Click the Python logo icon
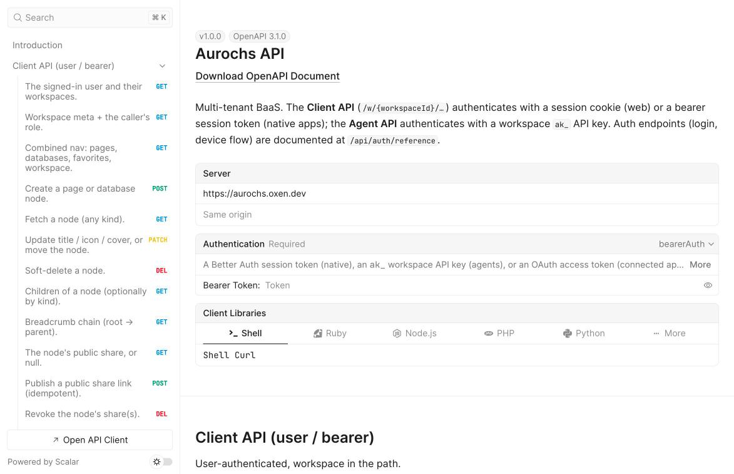Viewport: 734px width, 474px height. pyautogui.click(x=568, y=333)
